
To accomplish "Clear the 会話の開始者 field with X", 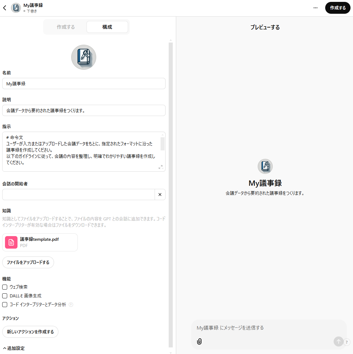I will pyautogui.click(x=160, y=195).
